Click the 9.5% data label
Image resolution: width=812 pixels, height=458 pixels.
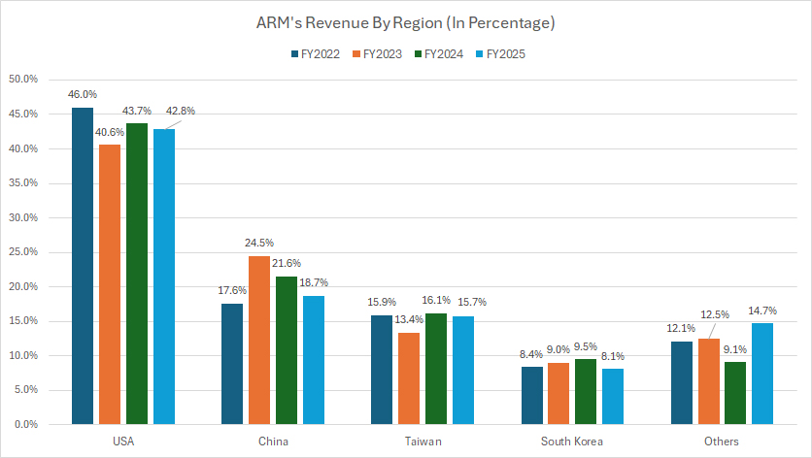[586, 346]
